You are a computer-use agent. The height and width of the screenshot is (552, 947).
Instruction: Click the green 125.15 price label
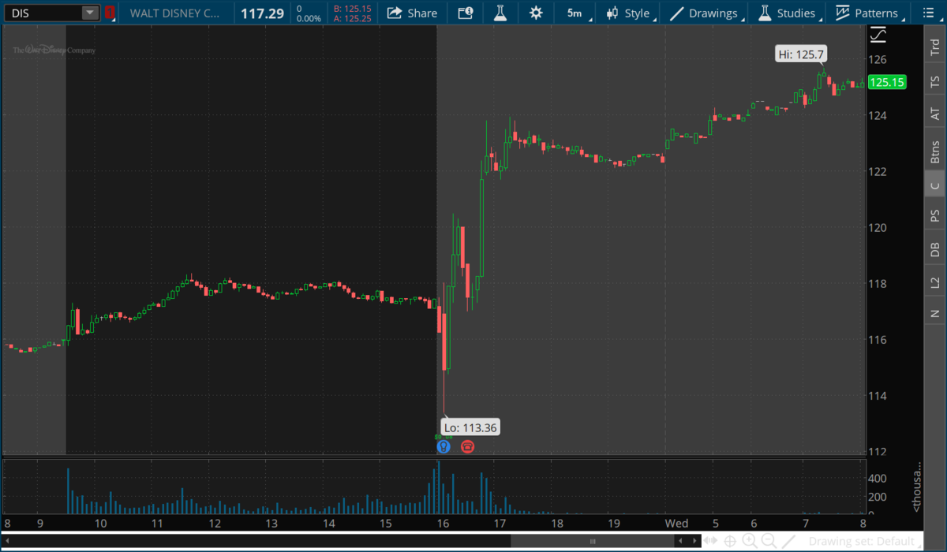click(886, 82)
